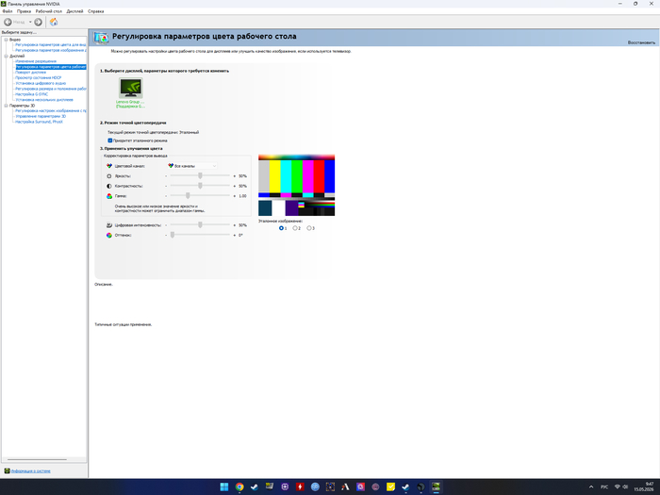Open Настройка G-SYNC in the tree
The image size is (660, 495).
tap(31, 94)
